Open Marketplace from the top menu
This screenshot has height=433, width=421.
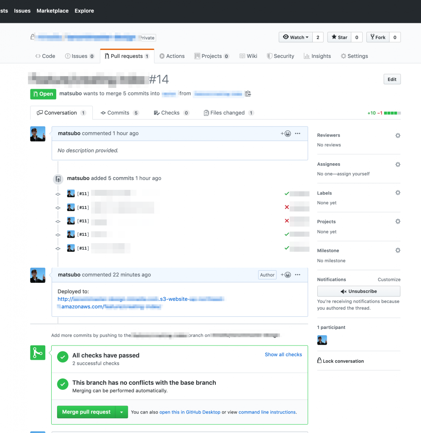point(52,11)
